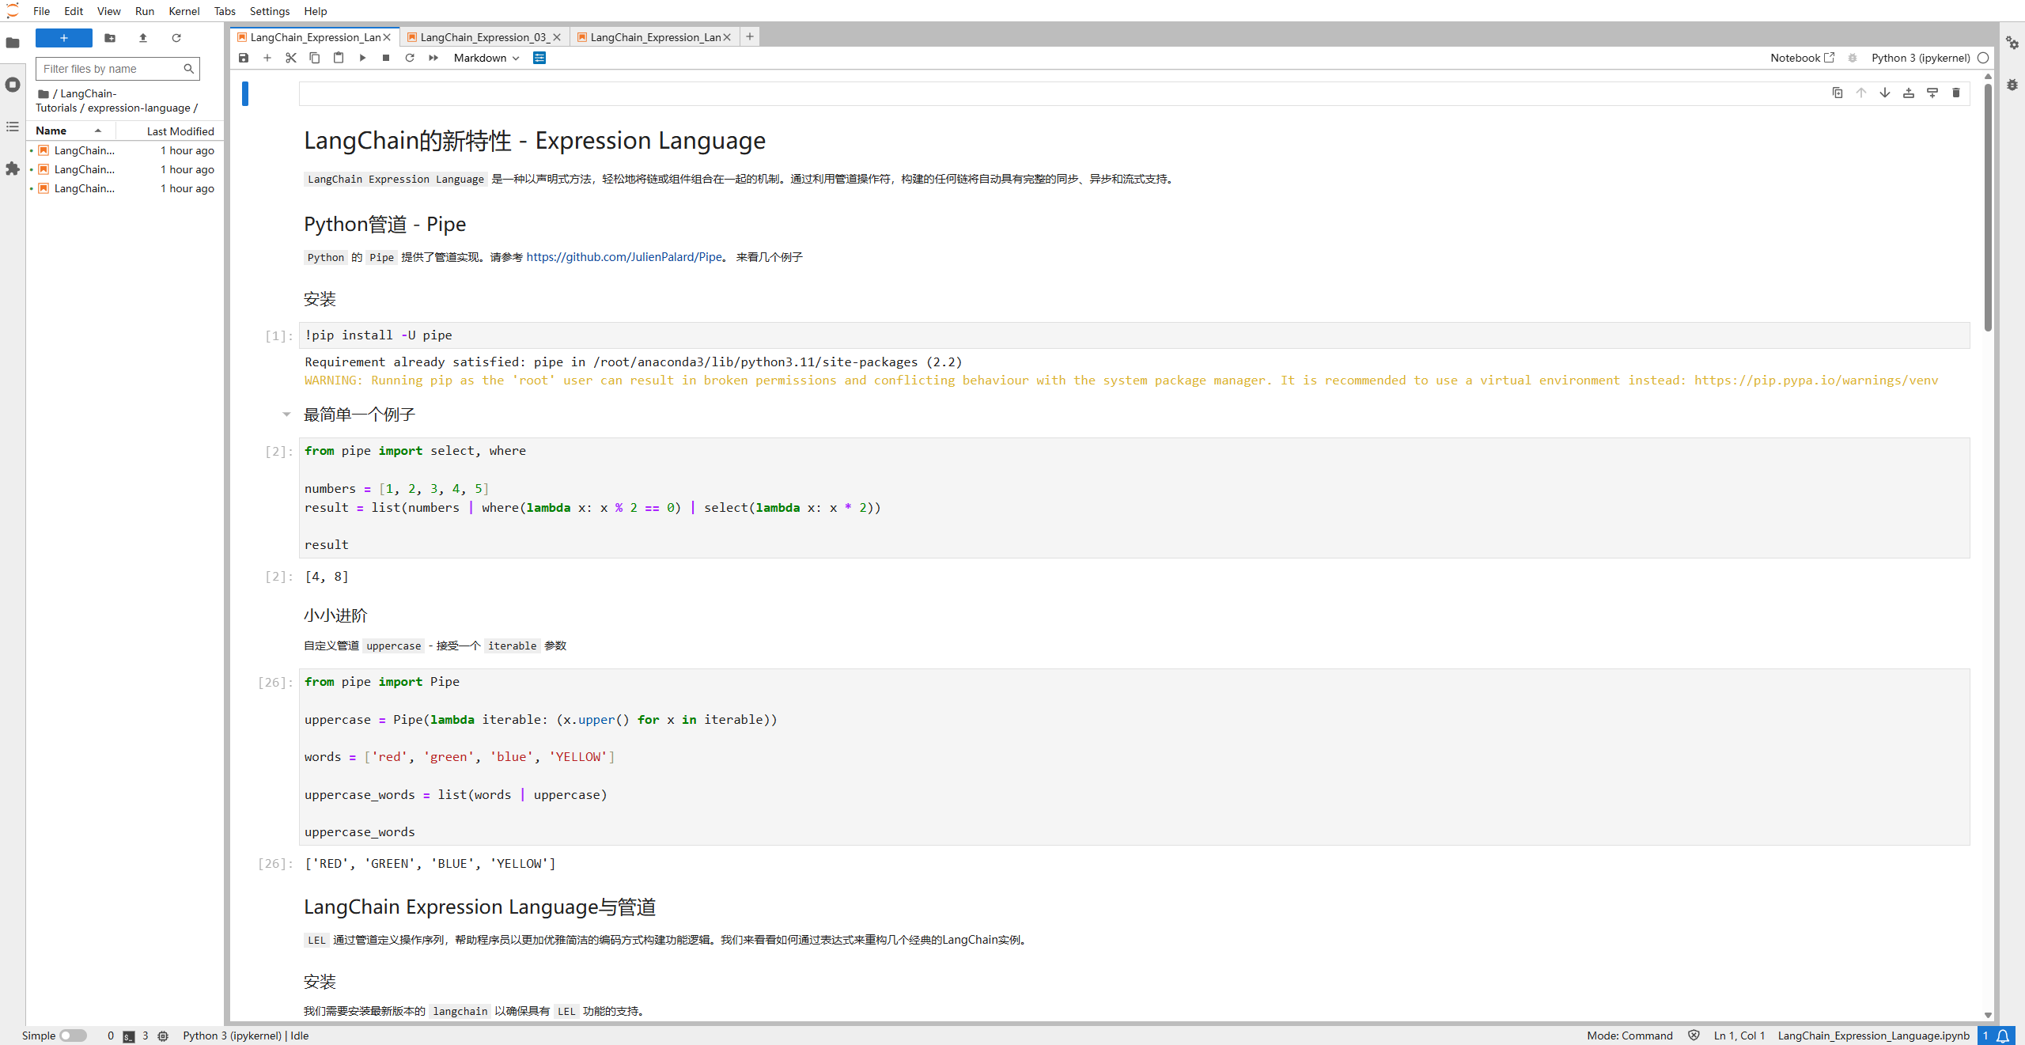Click the Ln 1, Col 1 status item
Screen dimensions: 2025x1045
pos(1739,1036)
